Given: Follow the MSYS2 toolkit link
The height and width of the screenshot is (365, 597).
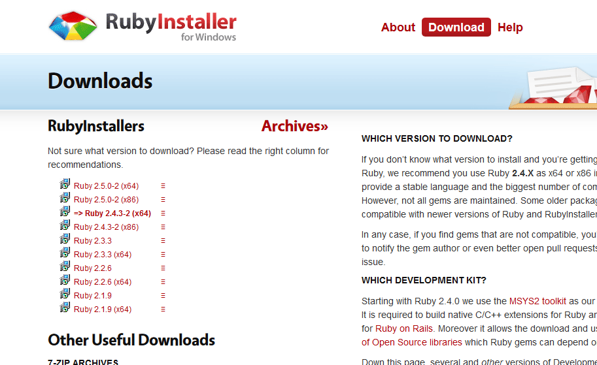Looking at the screenshot, I should click(537, 301).
